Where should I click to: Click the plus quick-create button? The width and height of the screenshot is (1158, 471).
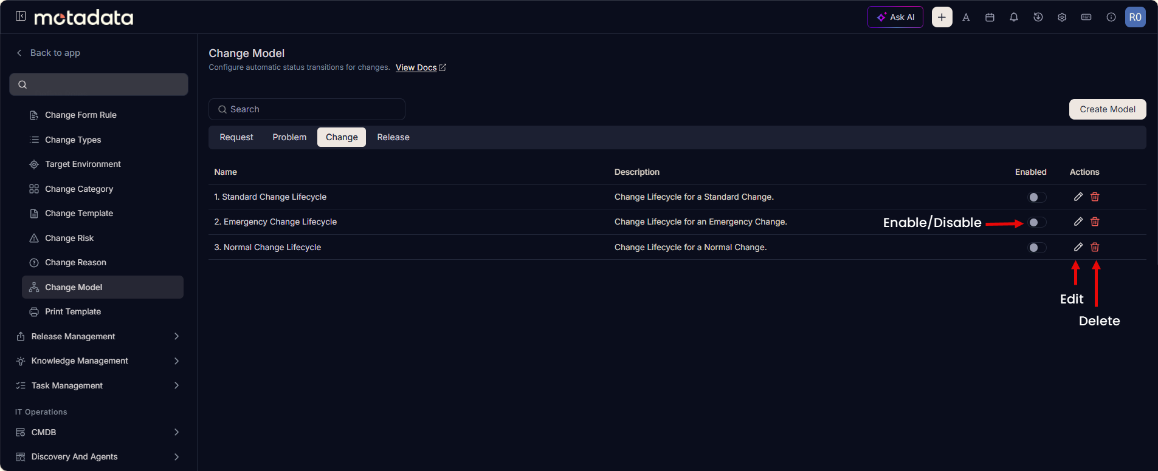coord(942,17)
